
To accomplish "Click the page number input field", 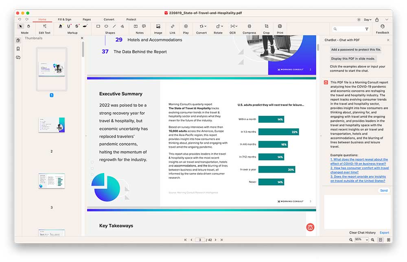I will (200, 240).
